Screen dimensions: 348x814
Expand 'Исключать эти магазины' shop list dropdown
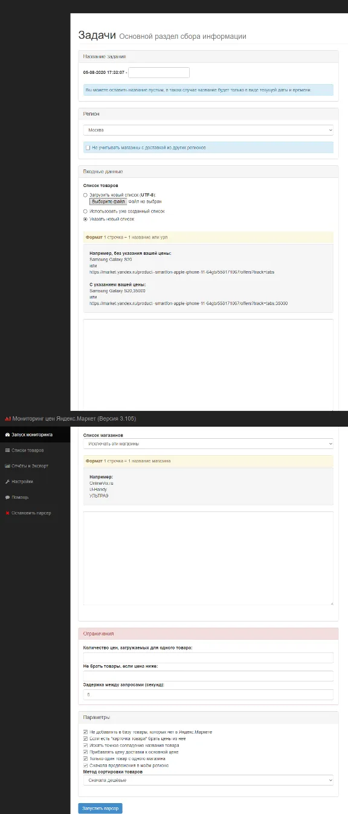click(208, 444)
